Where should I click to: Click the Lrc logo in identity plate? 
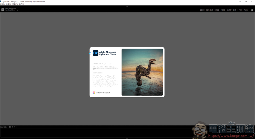[x=3, y=10]
